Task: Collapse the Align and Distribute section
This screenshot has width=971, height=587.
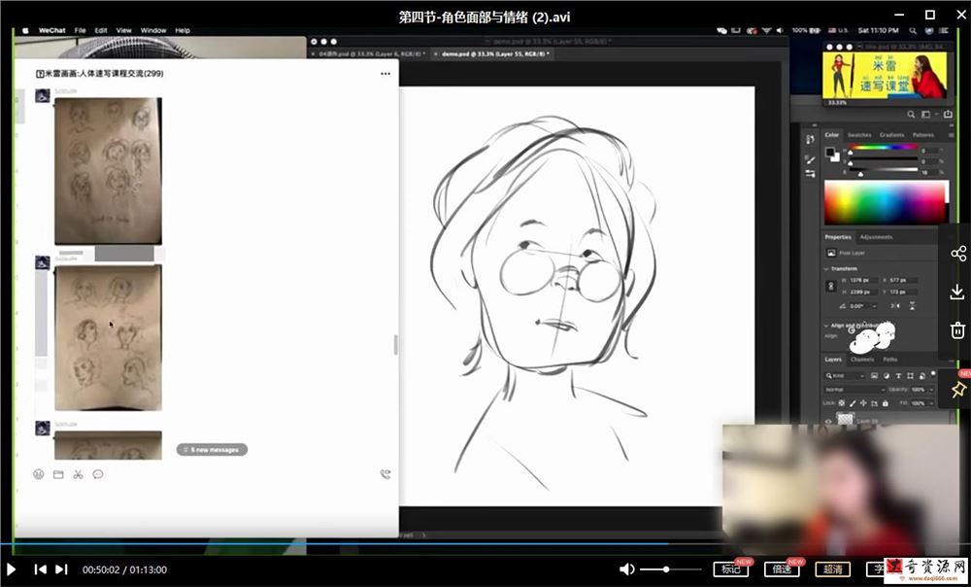Action: tap(826, 325)
